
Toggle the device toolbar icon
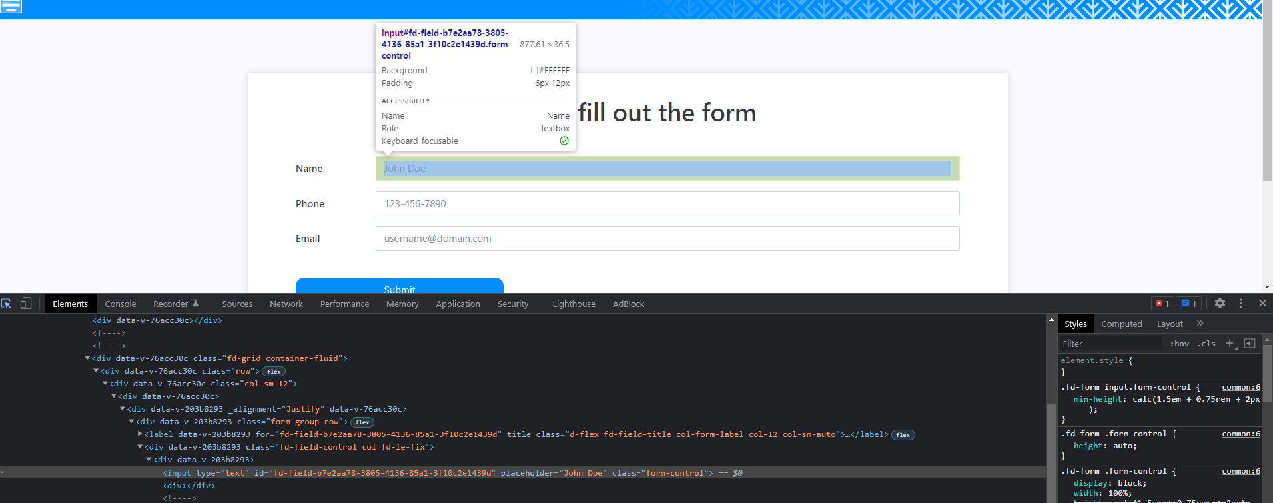pyautogui.click(x=26, y=304)
